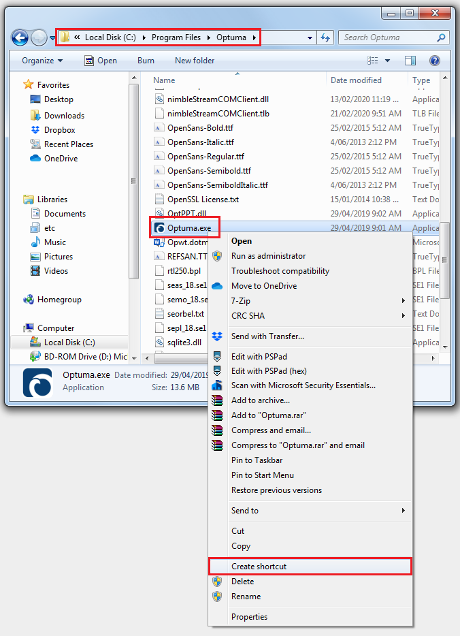Click the BD-ROM Drive (D:) icon

(x=35, y=357)
